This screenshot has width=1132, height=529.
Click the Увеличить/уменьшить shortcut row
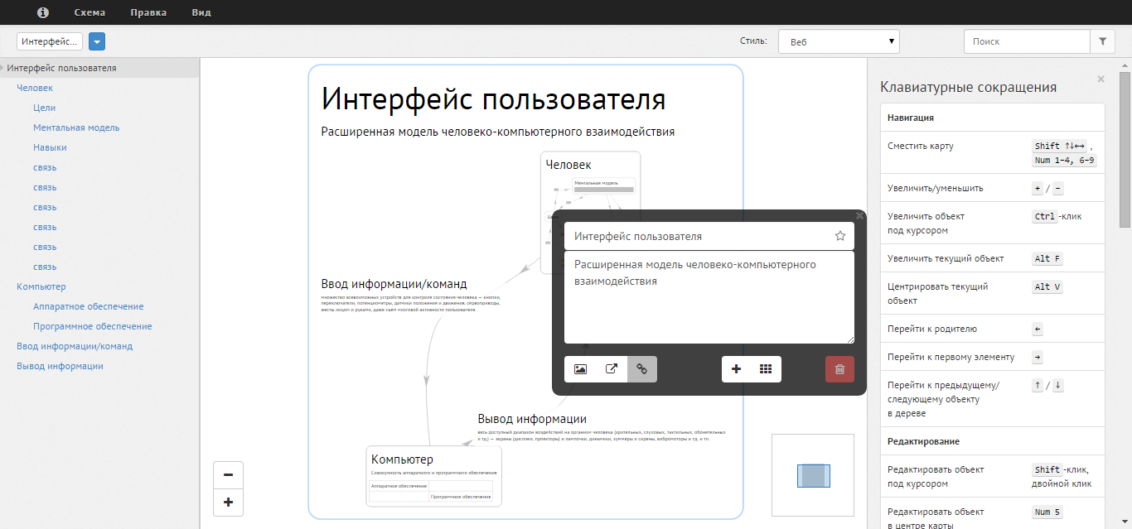[x=992, y=188]
